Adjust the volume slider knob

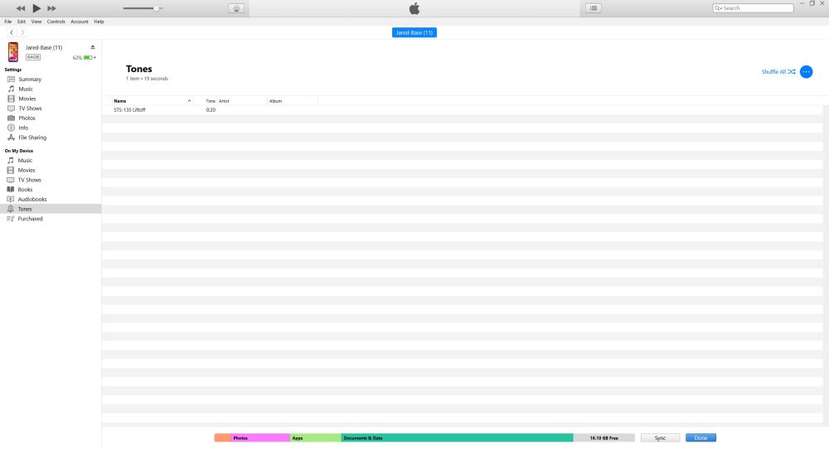point(157,8)
